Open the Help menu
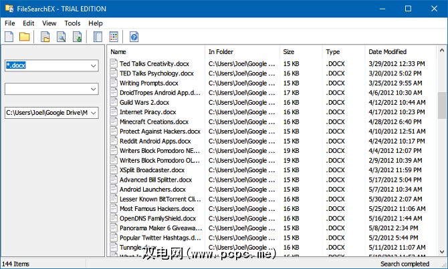This screenshot has width=448, height=269. pyautogui.click(x=96, y=23)
